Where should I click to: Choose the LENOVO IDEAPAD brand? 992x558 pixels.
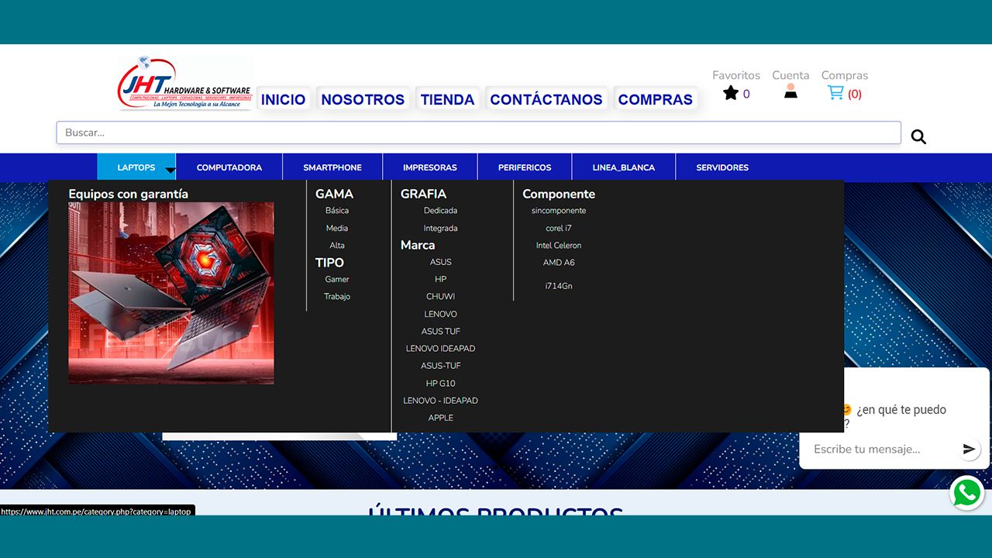click(441, 349)
